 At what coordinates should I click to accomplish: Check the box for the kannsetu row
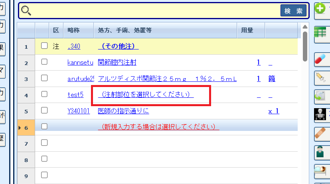(x=44, y=62)
